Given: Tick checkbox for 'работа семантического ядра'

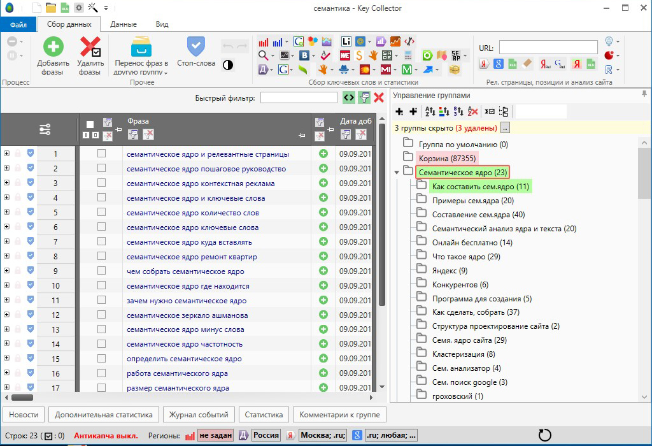Looking at the screenshot, I should point(101,373).
